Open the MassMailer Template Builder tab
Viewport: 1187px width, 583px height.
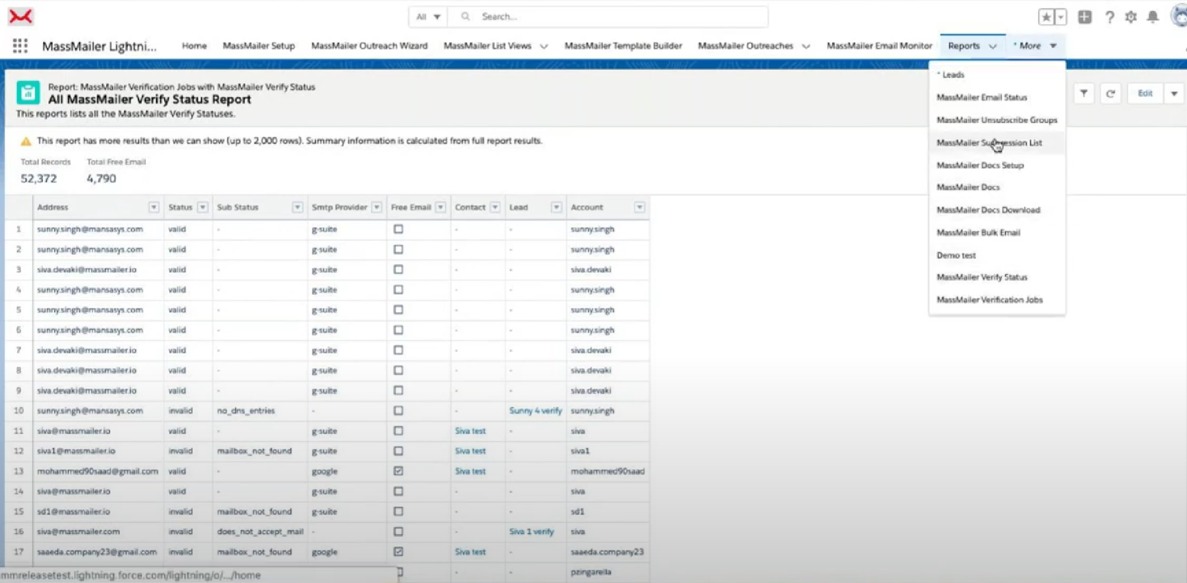pos(623,46)
